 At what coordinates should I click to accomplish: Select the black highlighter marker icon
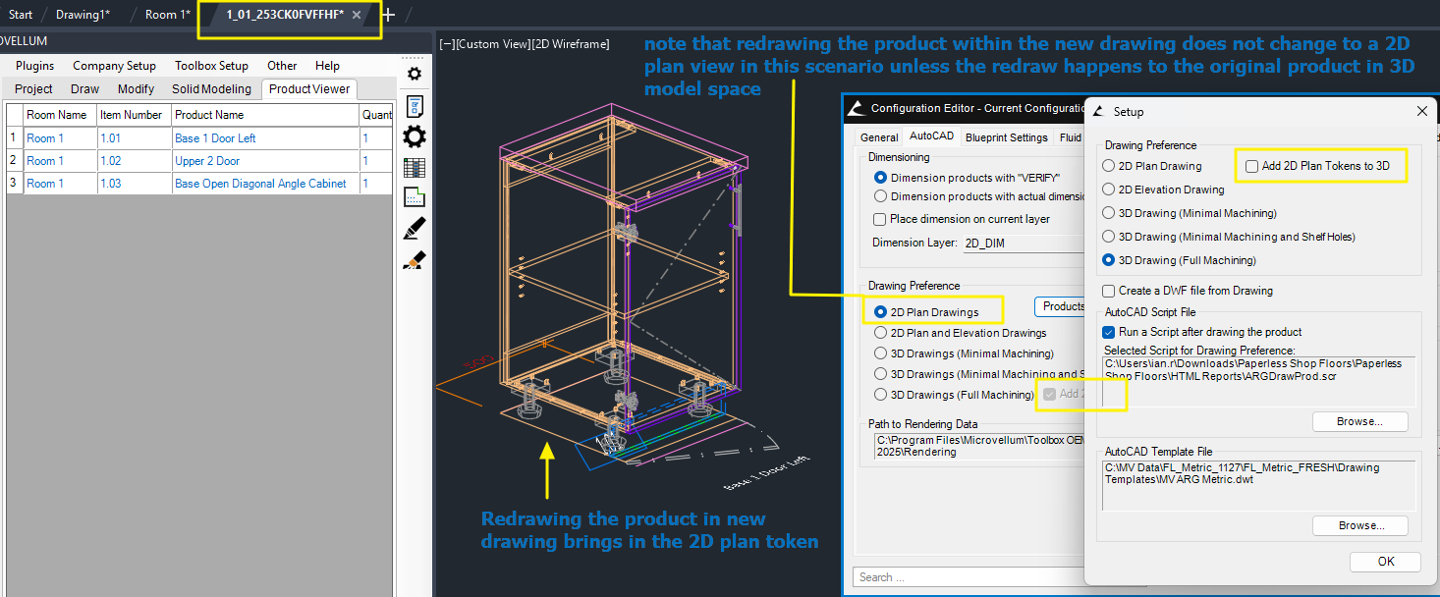click(415, 229)
